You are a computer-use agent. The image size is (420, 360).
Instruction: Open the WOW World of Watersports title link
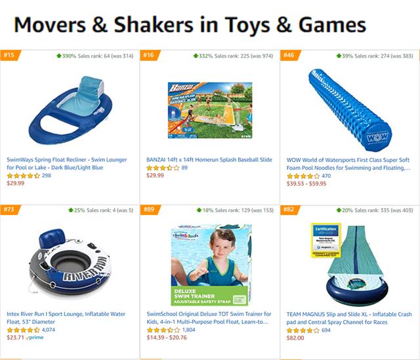click(x=348, y=164)
